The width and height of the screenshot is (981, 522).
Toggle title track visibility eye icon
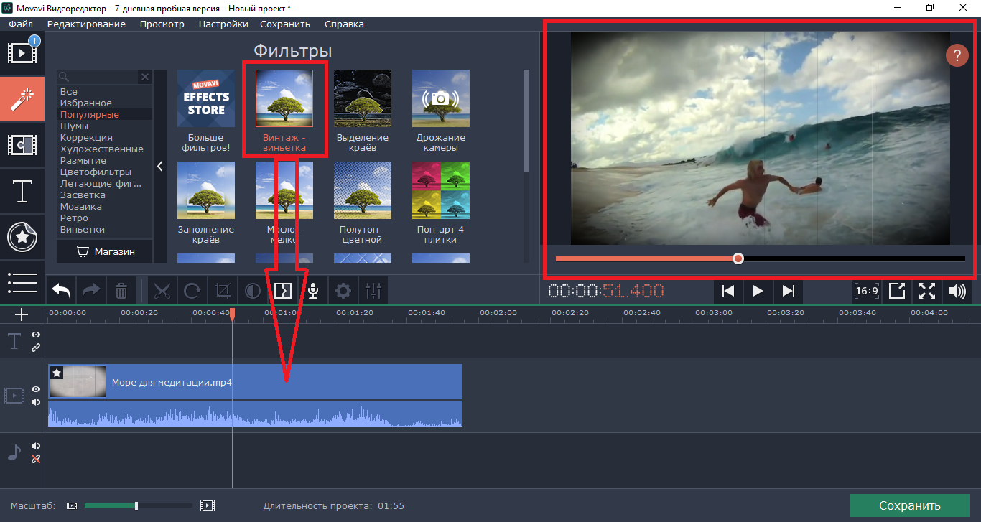click(36, 335)
